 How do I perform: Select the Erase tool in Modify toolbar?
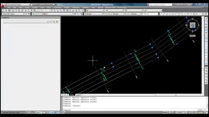point(206,19)
